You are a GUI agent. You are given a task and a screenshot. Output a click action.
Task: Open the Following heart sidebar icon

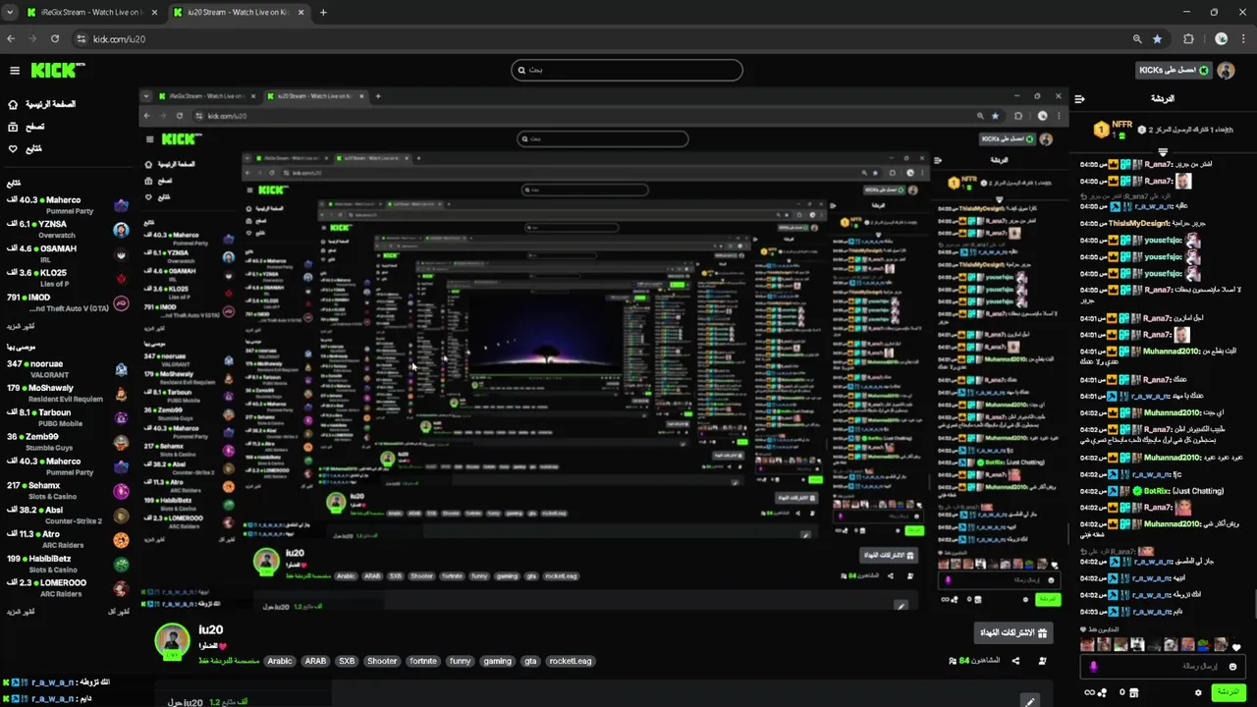coord(13,149)
